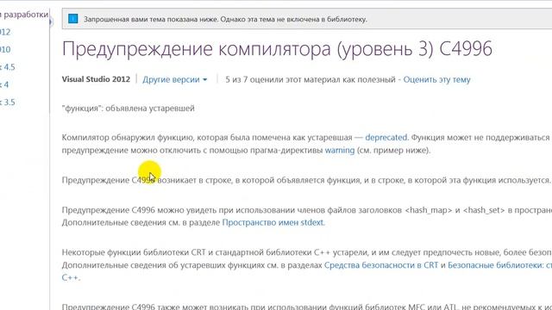
Task: Click the blue info icon in notification bar
Action: 72,19
